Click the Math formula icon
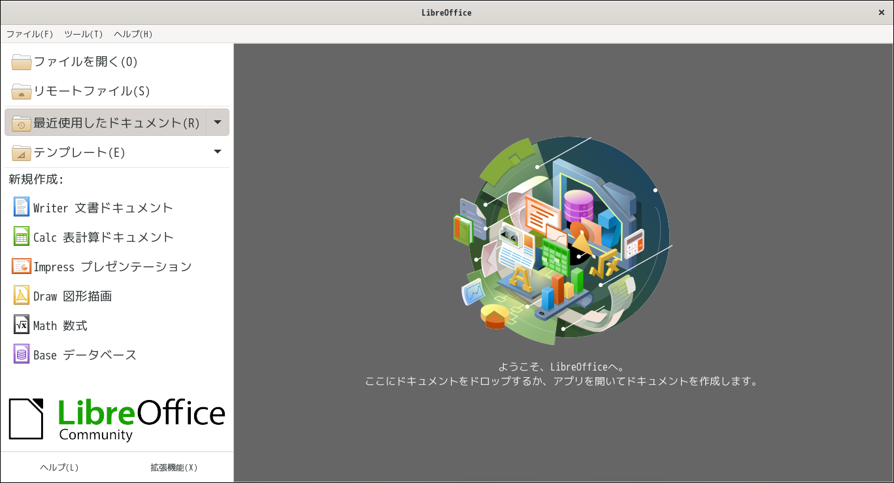The width and height of the screenshot is (894, 483). [22, 325]
